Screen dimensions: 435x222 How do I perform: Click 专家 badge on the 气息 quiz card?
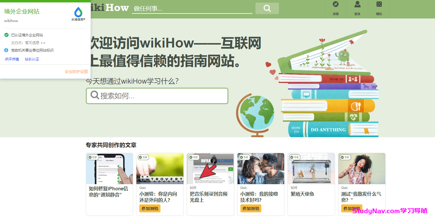pyautogui.click(x=345, y=157)
